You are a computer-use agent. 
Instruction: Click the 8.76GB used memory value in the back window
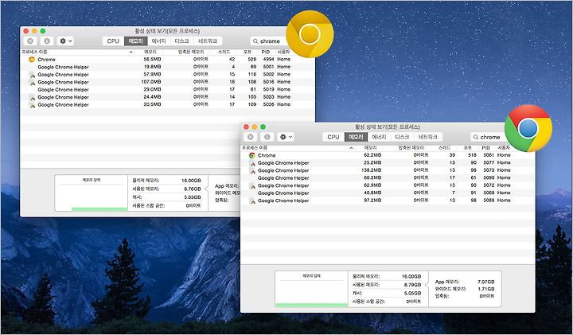(191, 189)
